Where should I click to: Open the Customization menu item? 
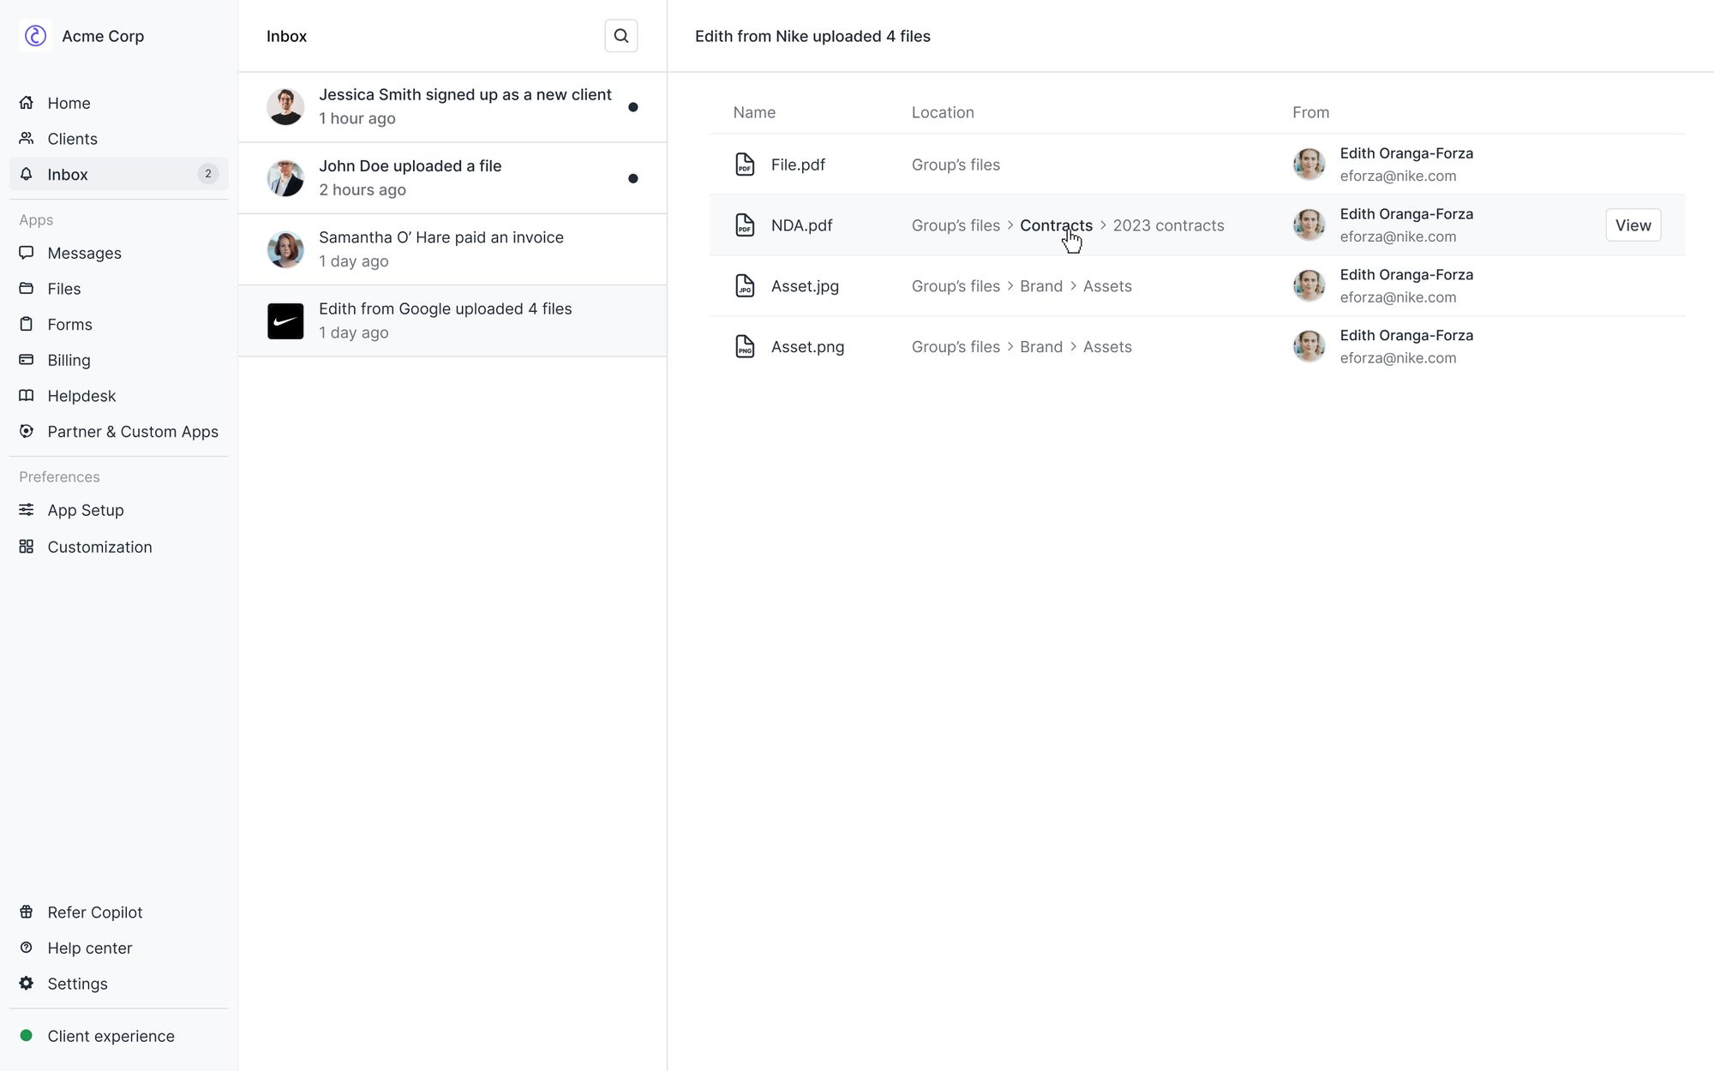(99, 547)
